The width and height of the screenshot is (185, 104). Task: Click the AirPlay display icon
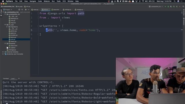[x=136, y=1]
